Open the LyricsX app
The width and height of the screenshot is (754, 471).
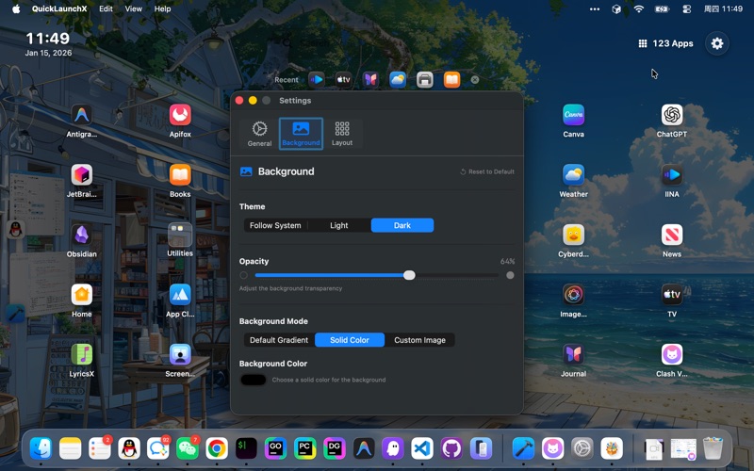click(x=82, y=354)
